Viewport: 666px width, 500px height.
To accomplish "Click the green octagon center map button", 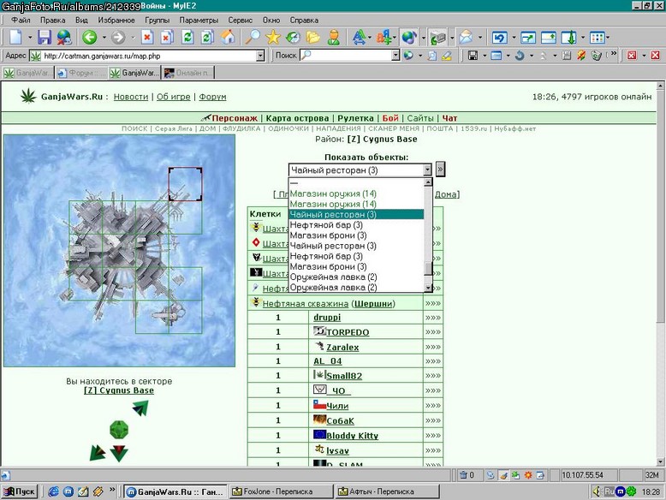I will [119, 430].
